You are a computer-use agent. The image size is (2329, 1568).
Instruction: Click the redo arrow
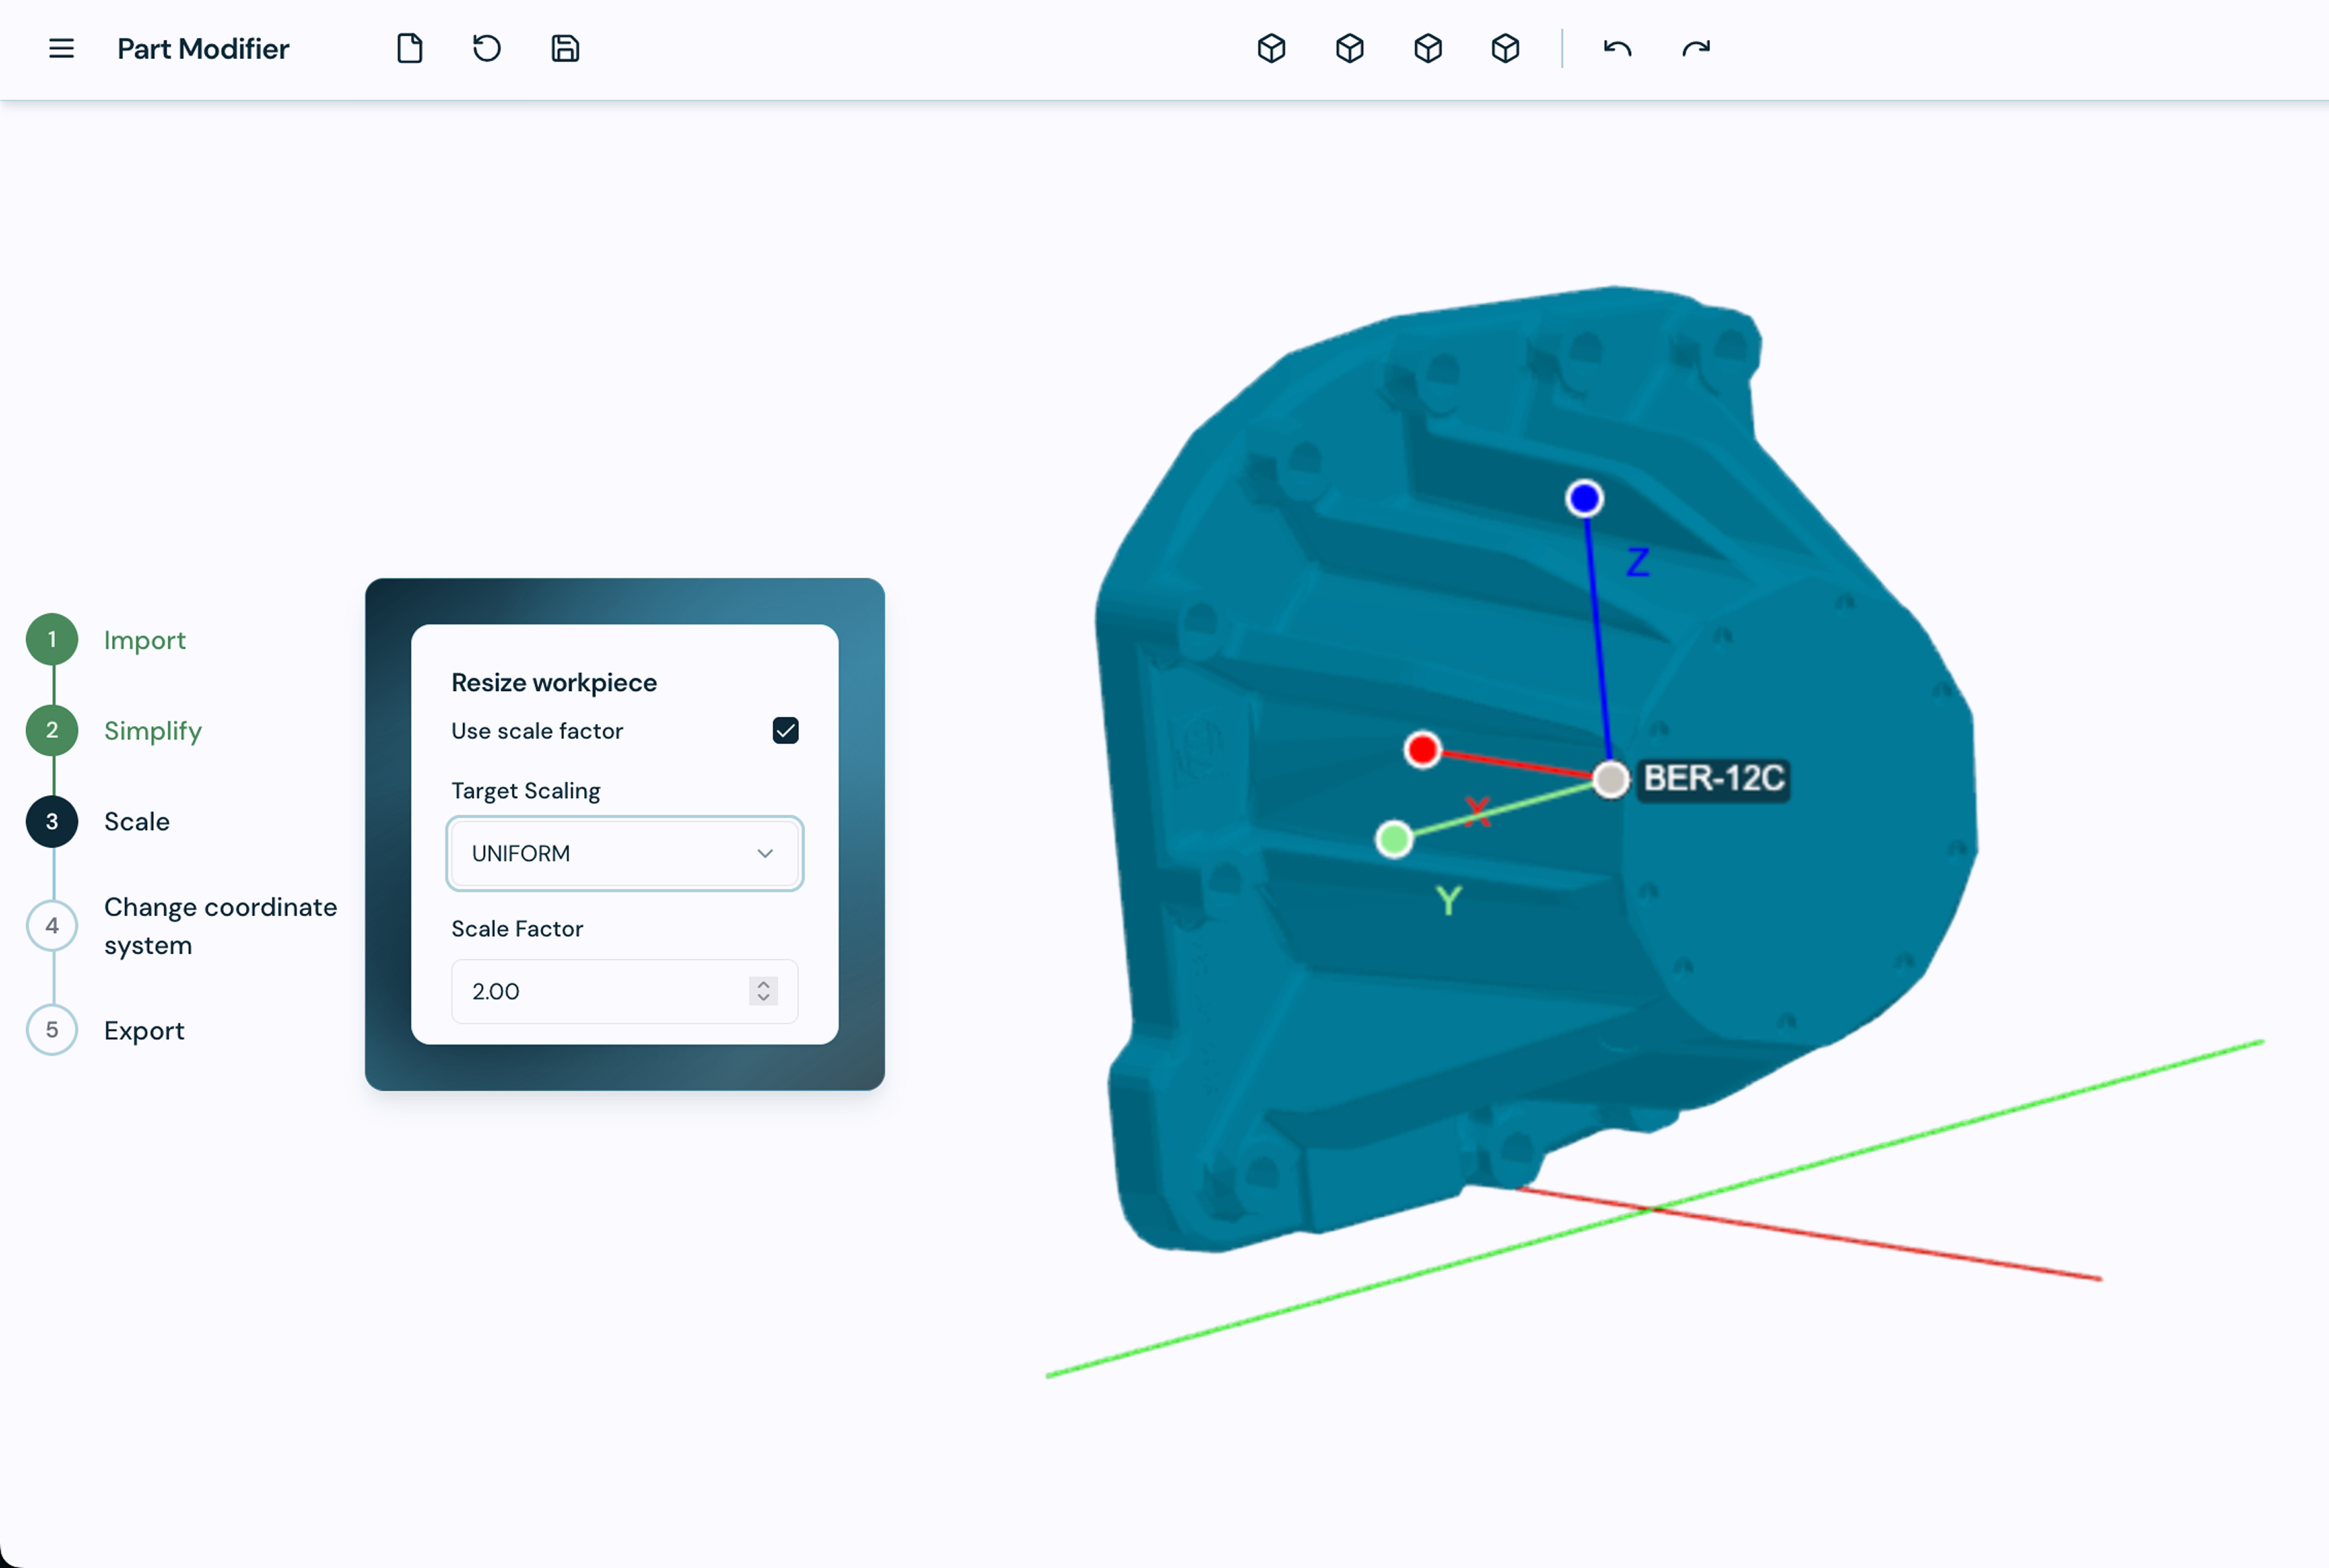(x=1696, y=48)
